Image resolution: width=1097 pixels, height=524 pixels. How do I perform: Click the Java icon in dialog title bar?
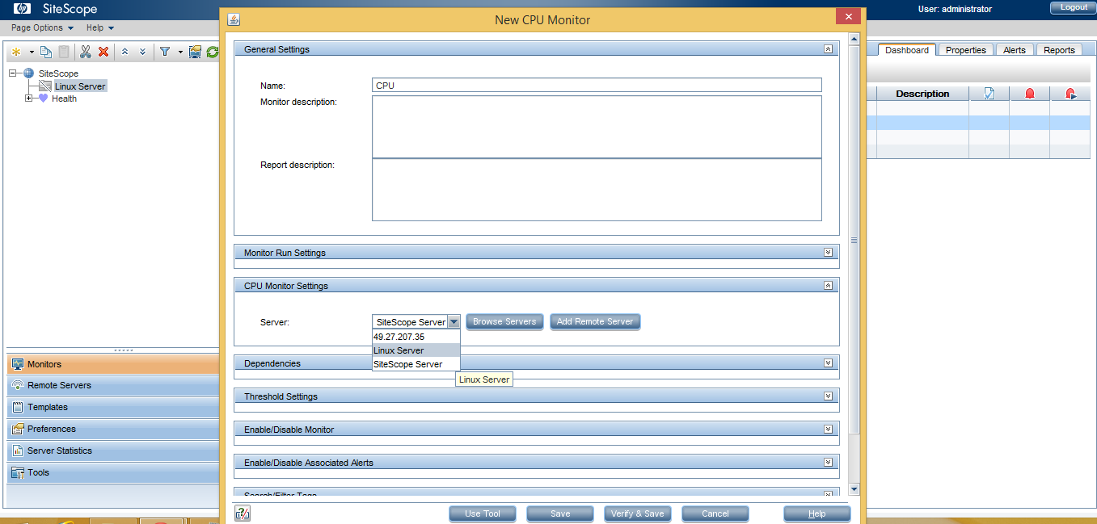click(x=234, y=19)
